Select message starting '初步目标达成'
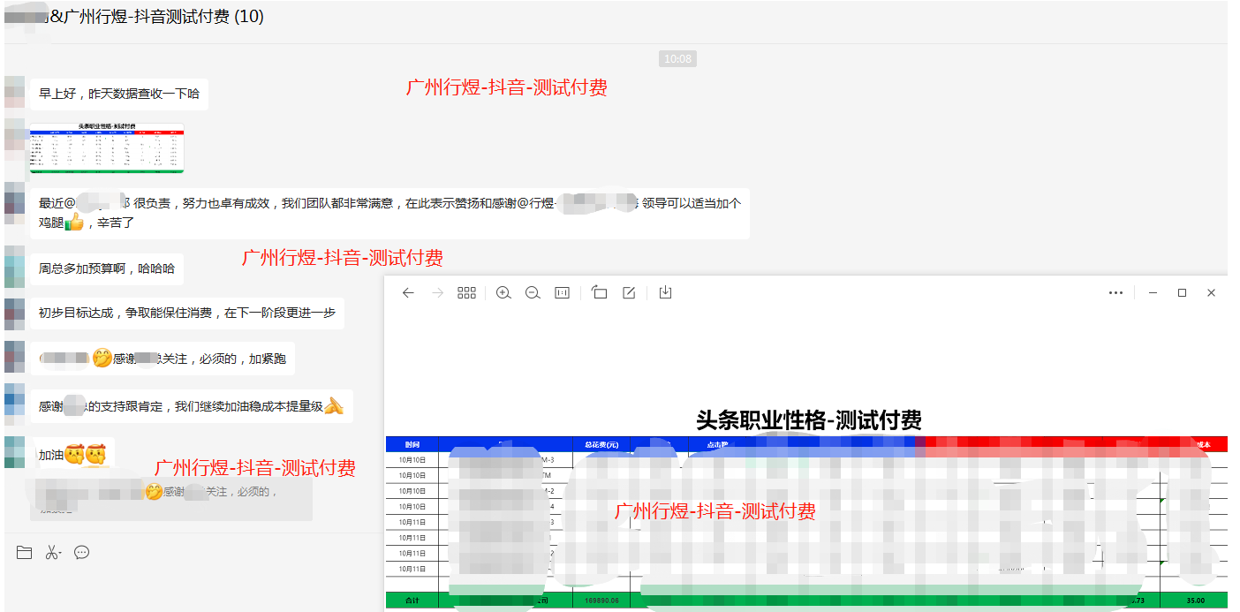 coord(187,313)
